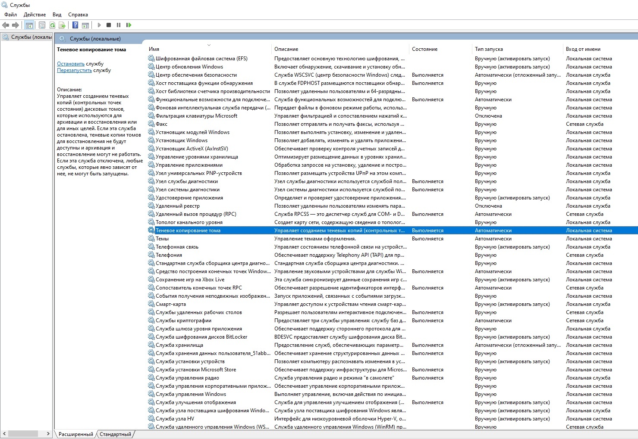Sort by the Описание column header

point(340,49)
